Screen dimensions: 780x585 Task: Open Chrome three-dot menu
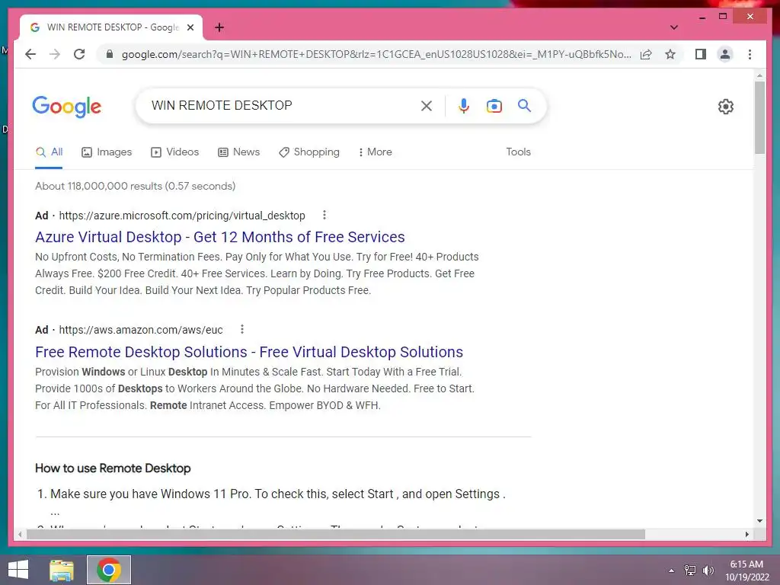pos(750,54)
